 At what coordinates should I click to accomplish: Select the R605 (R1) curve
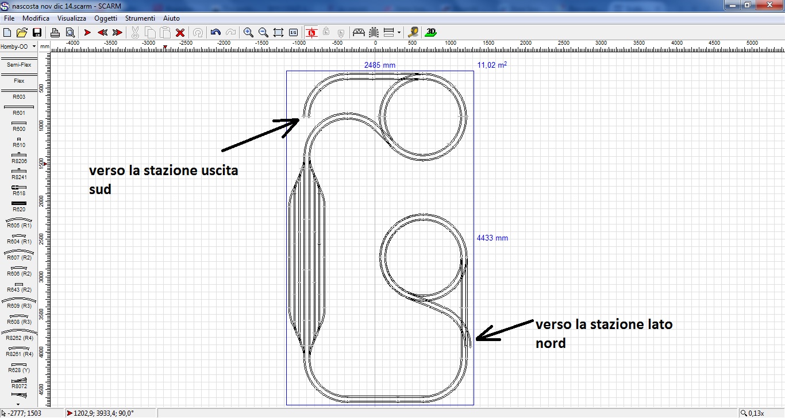[19, 223]
